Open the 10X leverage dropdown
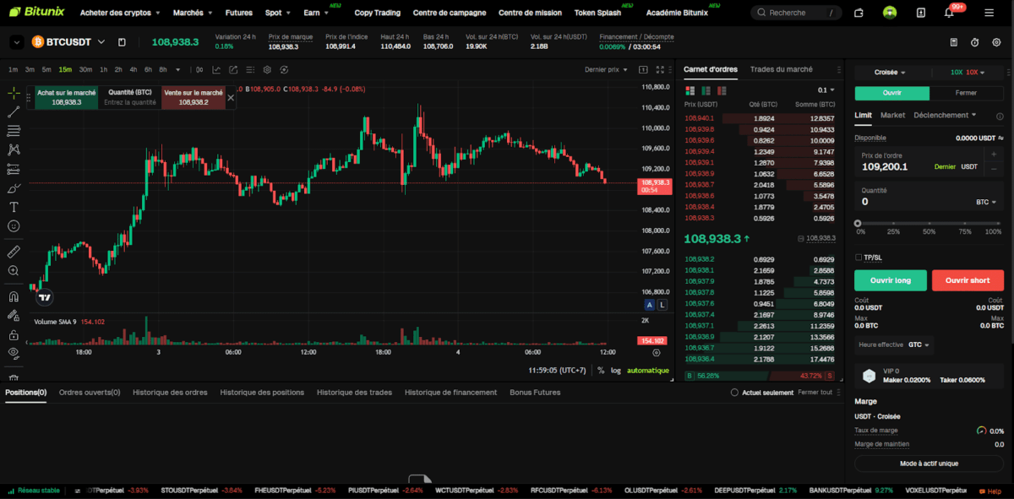 (x=967, y=73)
